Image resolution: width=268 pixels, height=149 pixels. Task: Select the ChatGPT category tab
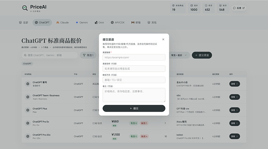[42, 23]
